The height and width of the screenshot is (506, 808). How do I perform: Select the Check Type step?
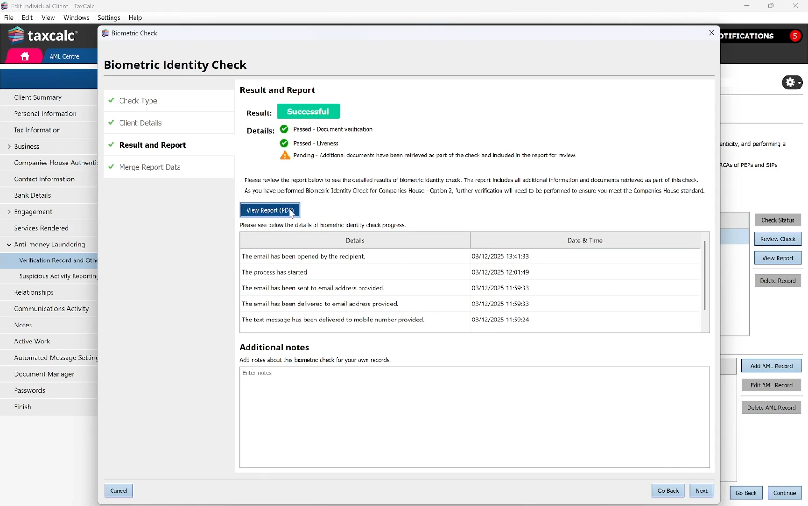coord(169,101)
